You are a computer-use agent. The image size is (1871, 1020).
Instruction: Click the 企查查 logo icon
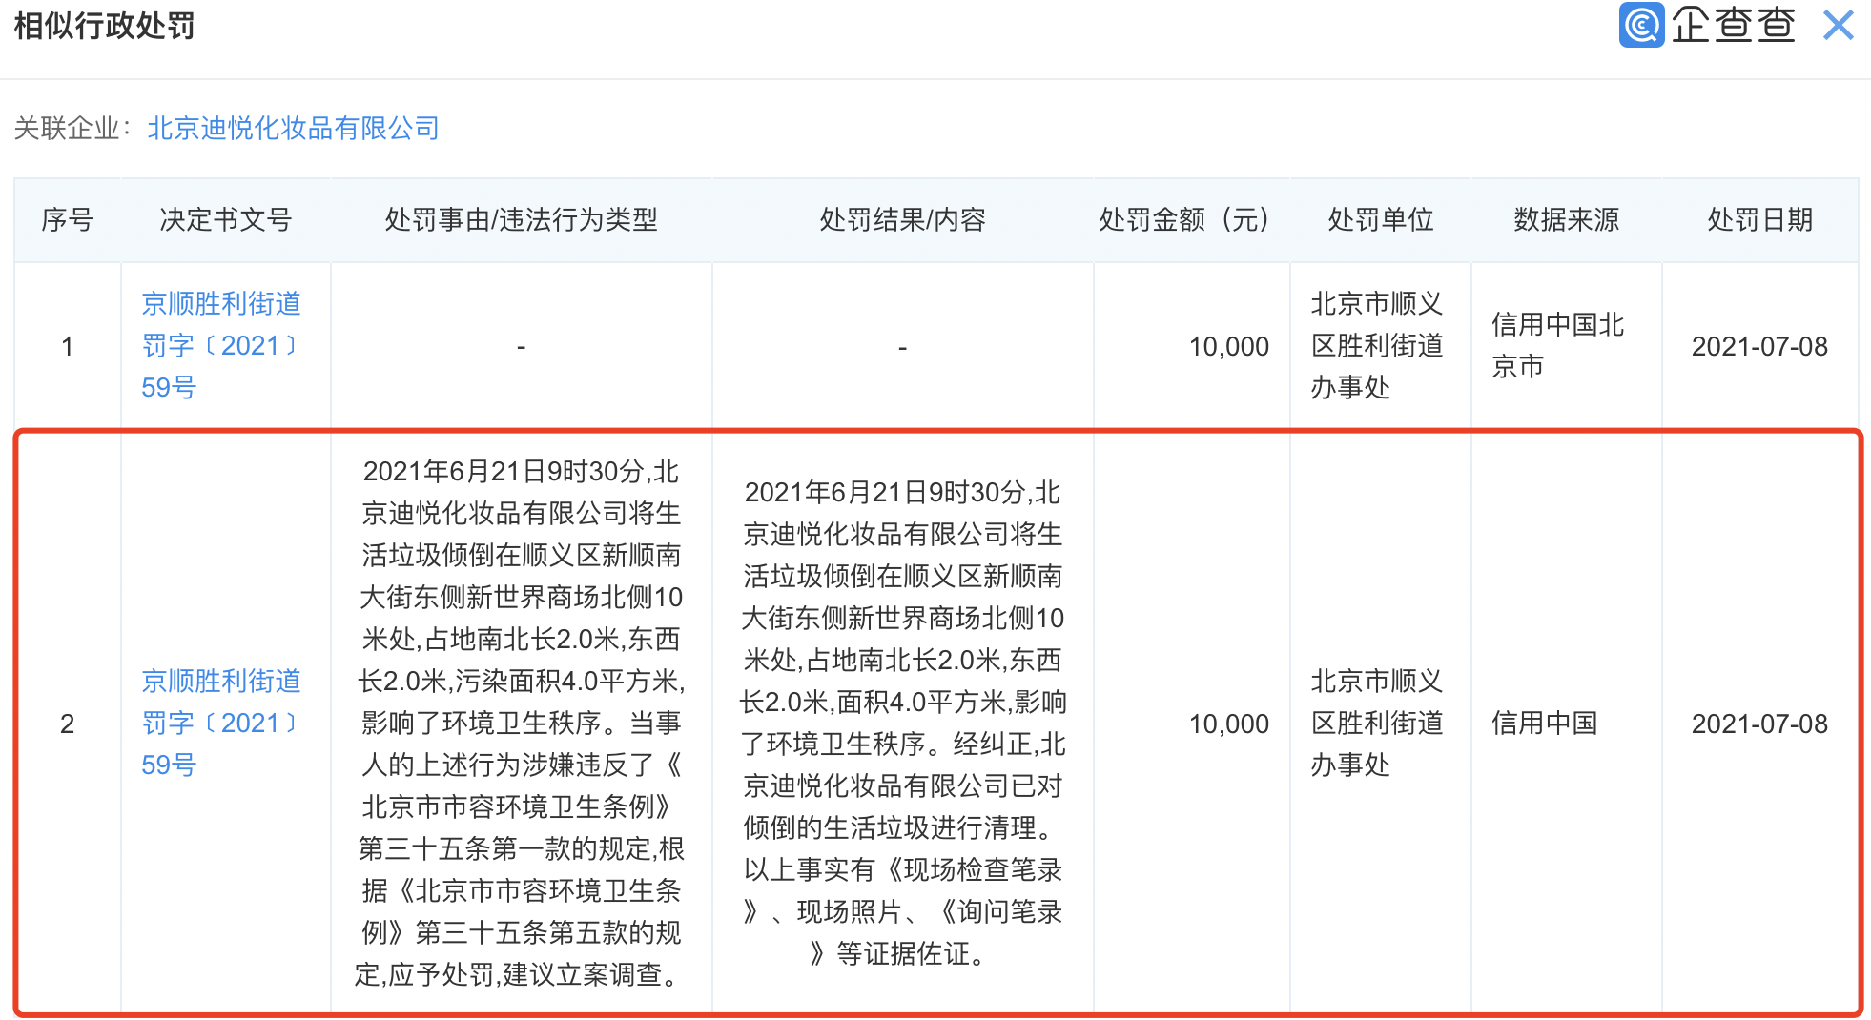1641,25
